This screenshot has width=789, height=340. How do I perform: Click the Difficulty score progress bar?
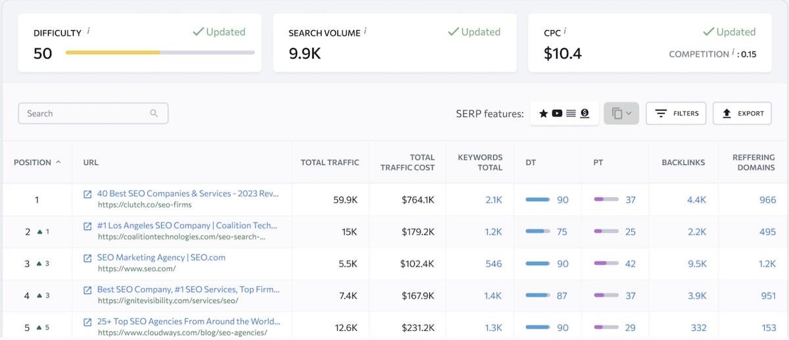[x=160, y=53]
